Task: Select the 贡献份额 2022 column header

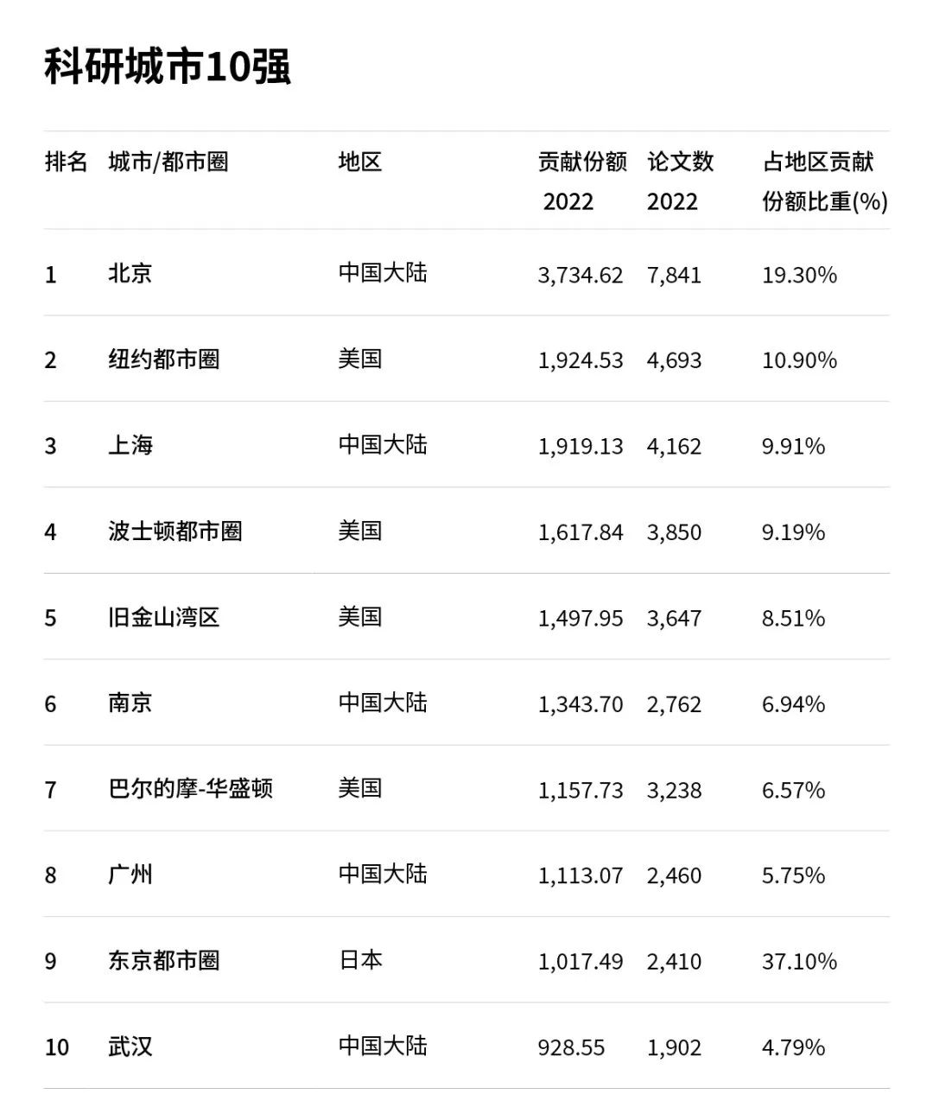Action: pos(581,181)
